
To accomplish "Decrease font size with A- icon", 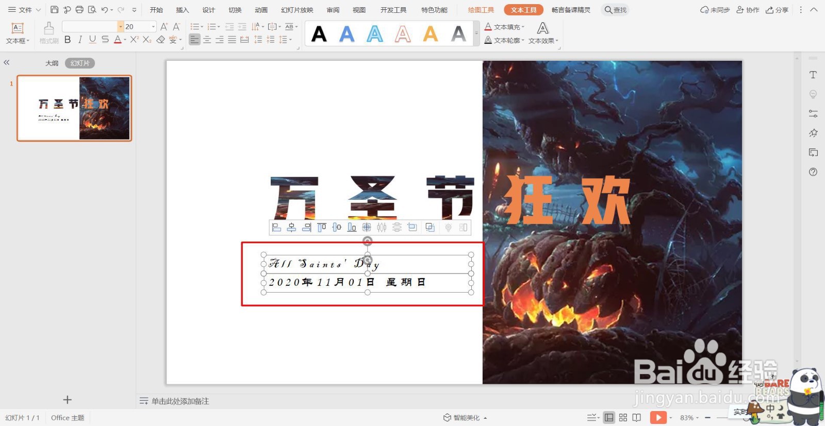I will (x=176, y=27).
